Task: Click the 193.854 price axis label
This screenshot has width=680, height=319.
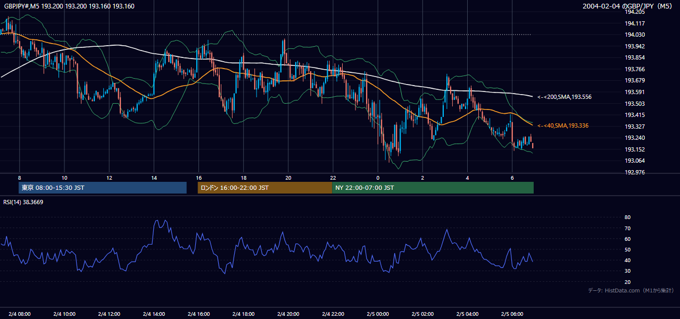Action: pos(635,57)
